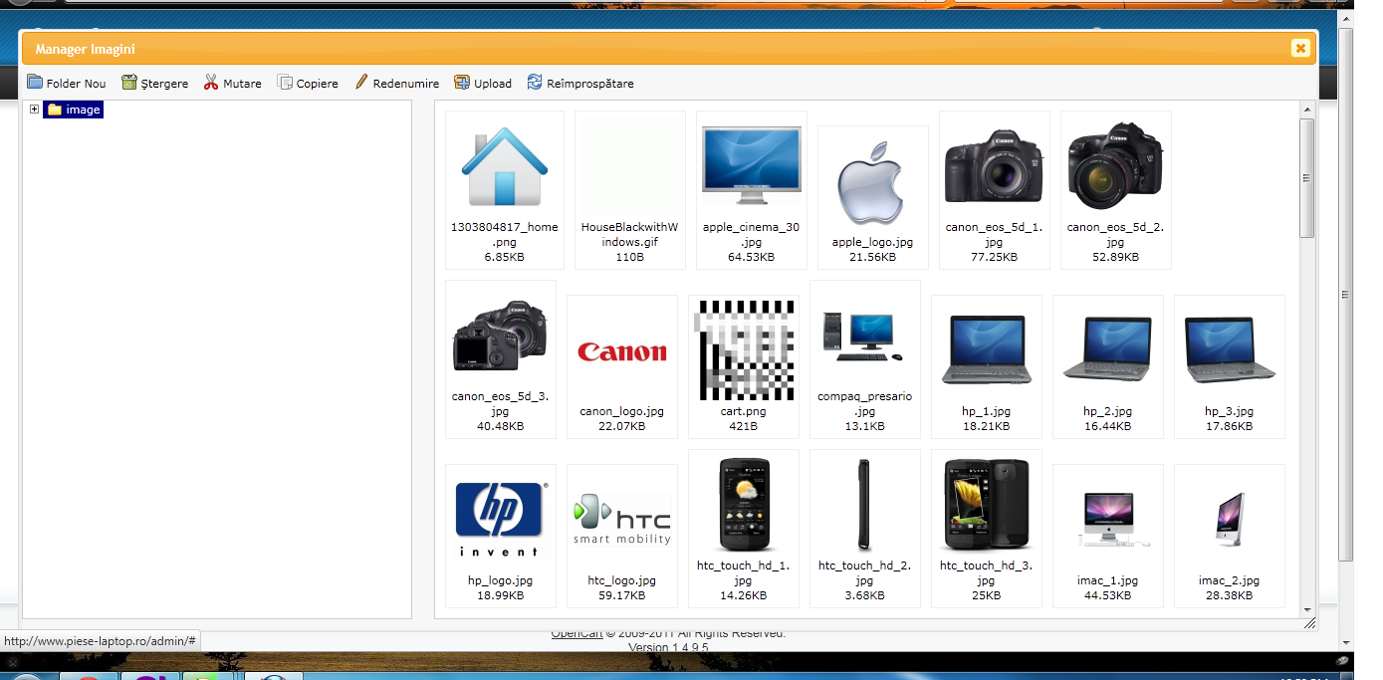Click the file size label 59.17KB
The image size is (1383, 680).
point(622,595)
